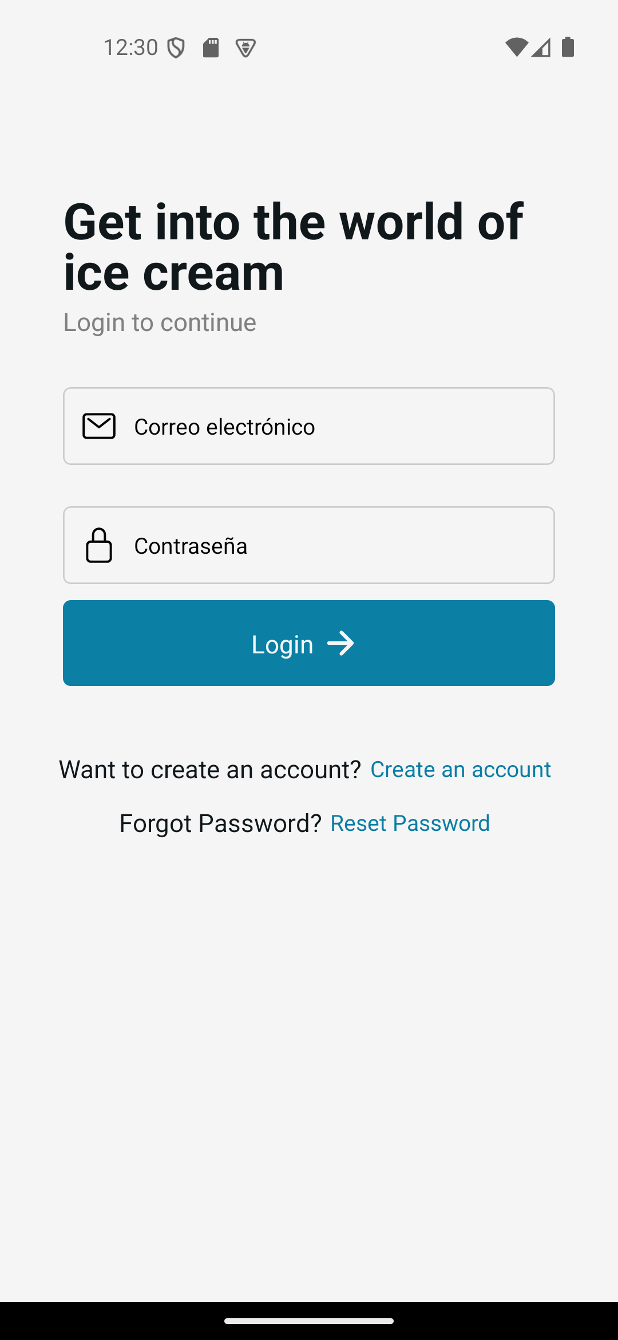Tap the home gesture bar at bottom
The image size is (618, 1340).
[x=309, y=1321]
